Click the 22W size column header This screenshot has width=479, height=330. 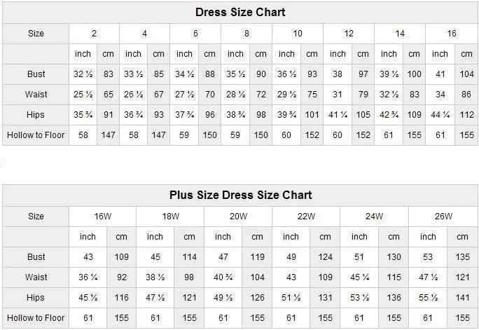pyautogui.click(x=307, y=216)
